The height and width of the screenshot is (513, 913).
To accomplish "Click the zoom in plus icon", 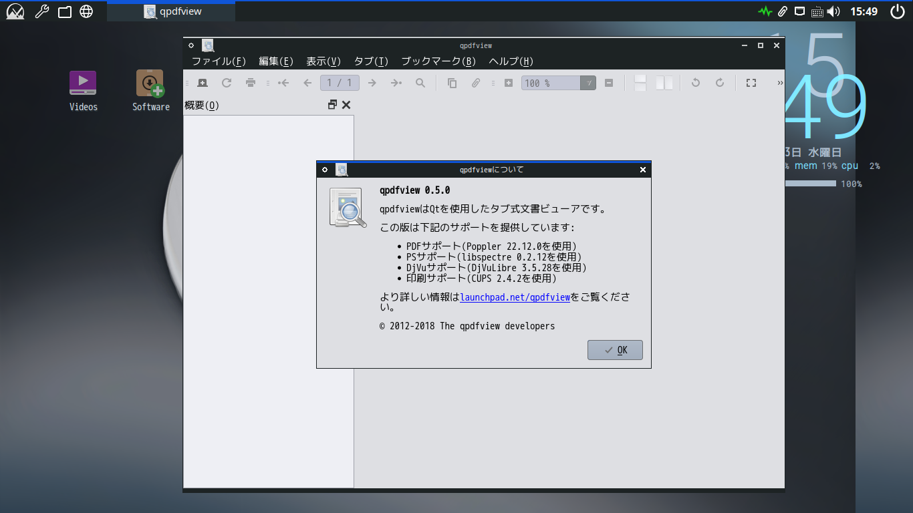I will [509, 83].
